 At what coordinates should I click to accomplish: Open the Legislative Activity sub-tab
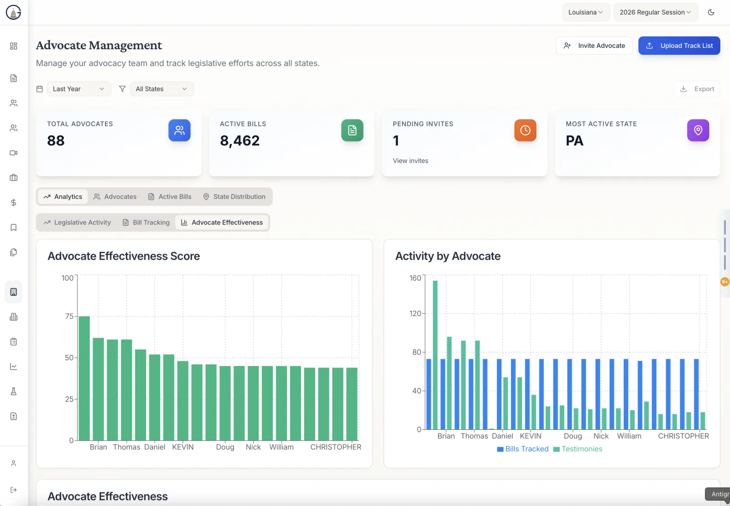77,223
